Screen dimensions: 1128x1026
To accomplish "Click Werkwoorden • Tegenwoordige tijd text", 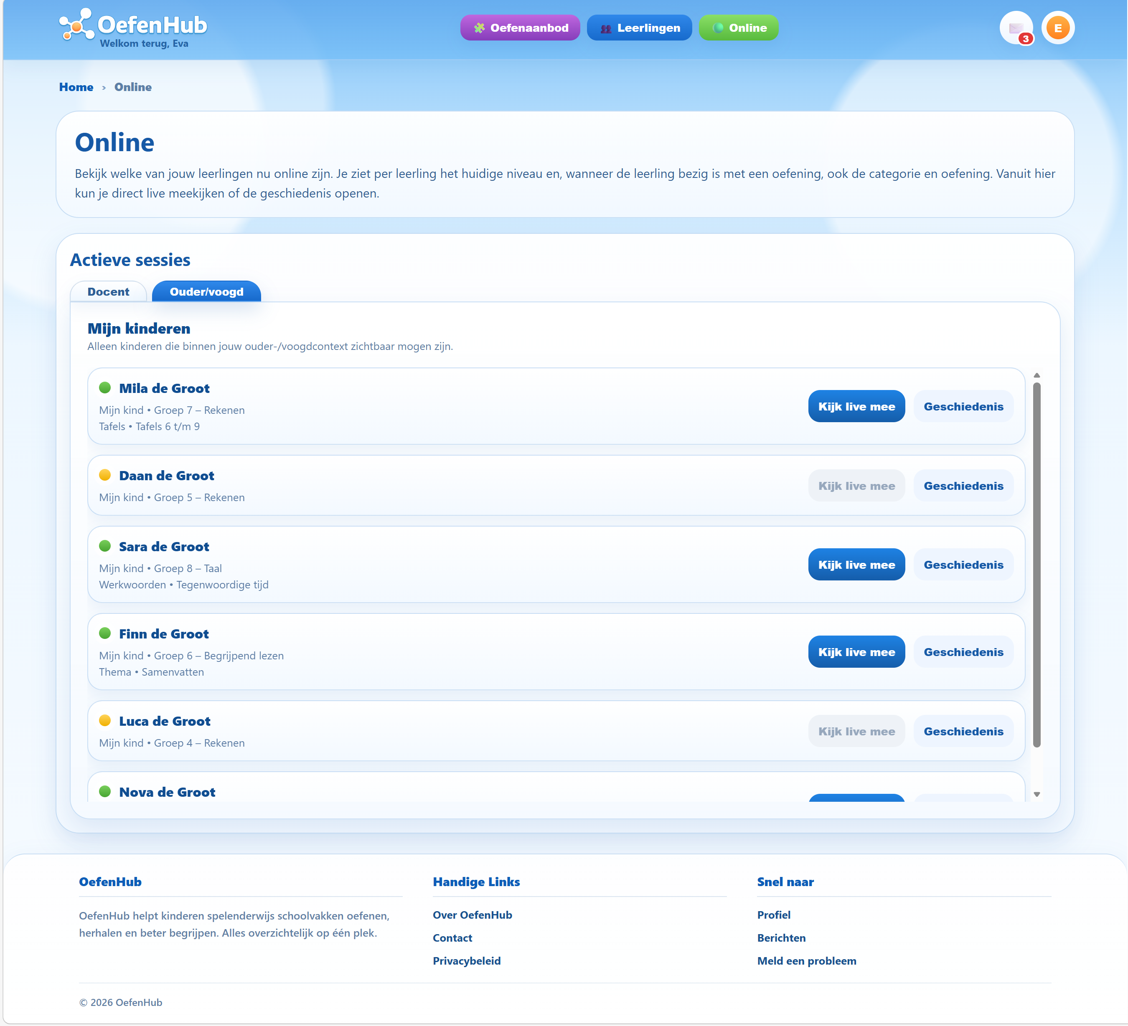I will click(183, 585).
